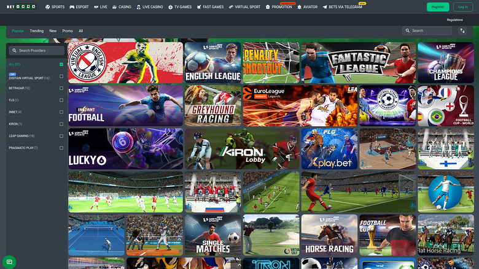Click the Promotion link text

[282, 7]
